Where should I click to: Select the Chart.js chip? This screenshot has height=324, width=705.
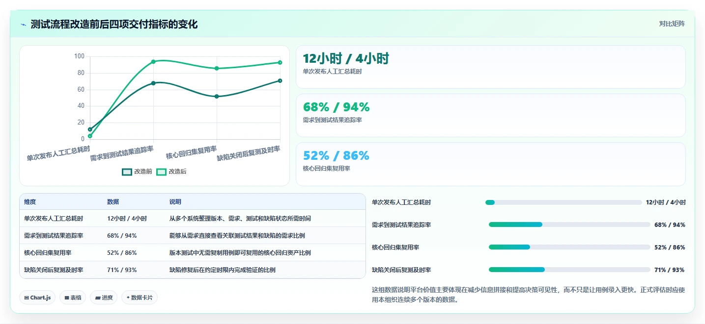click(37, 298)
